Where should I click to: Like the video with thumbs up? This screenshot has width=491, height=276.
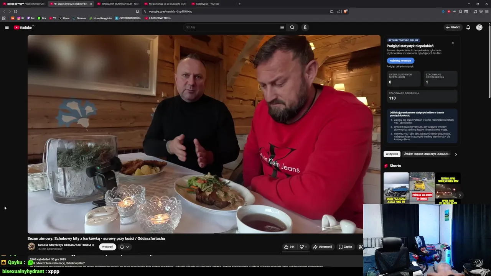point(289,247)
